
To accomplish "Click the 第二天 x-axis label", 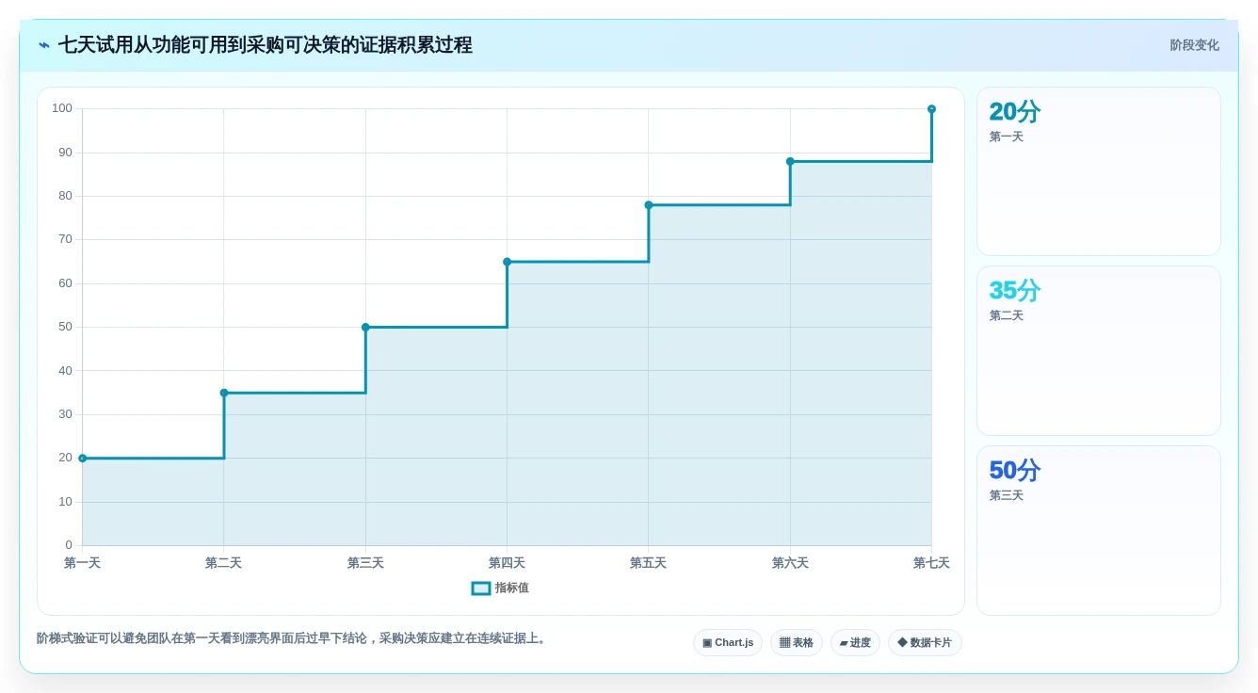I will (x=224, y=563).
